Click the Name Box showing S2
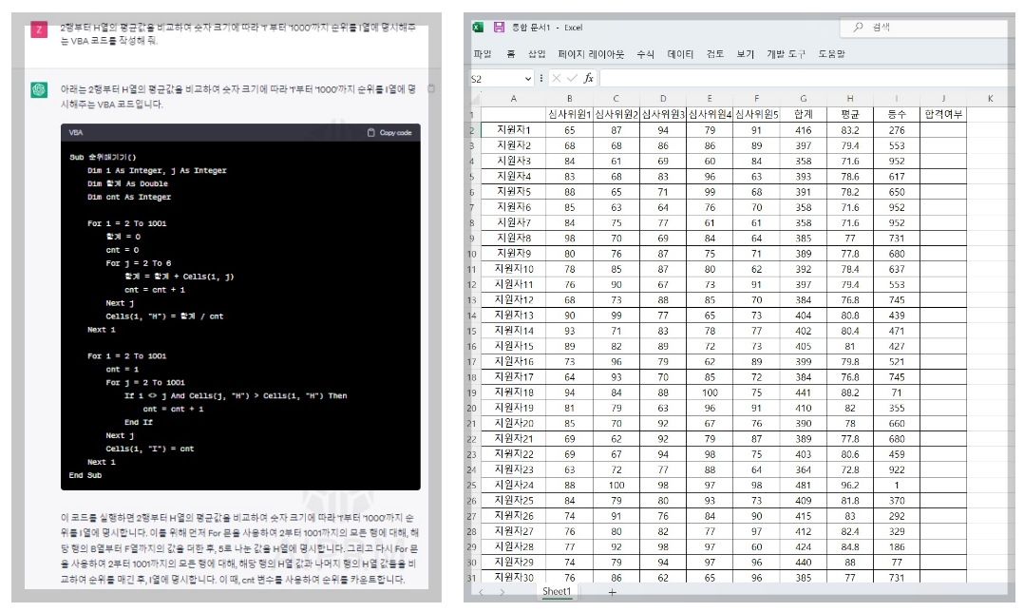 501,78
